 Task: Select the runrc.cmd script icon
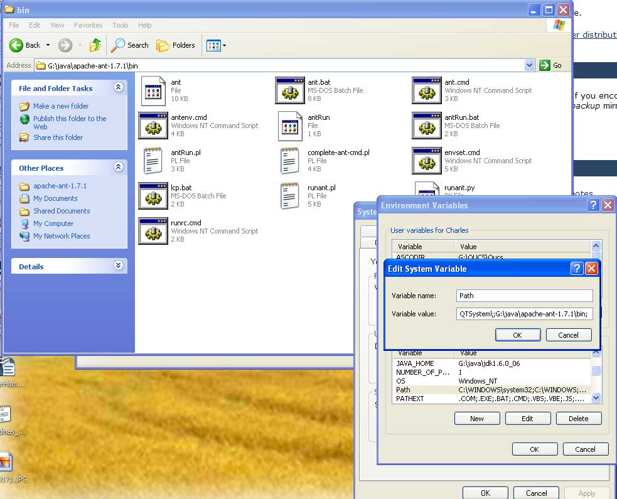[x=153, y=231]
